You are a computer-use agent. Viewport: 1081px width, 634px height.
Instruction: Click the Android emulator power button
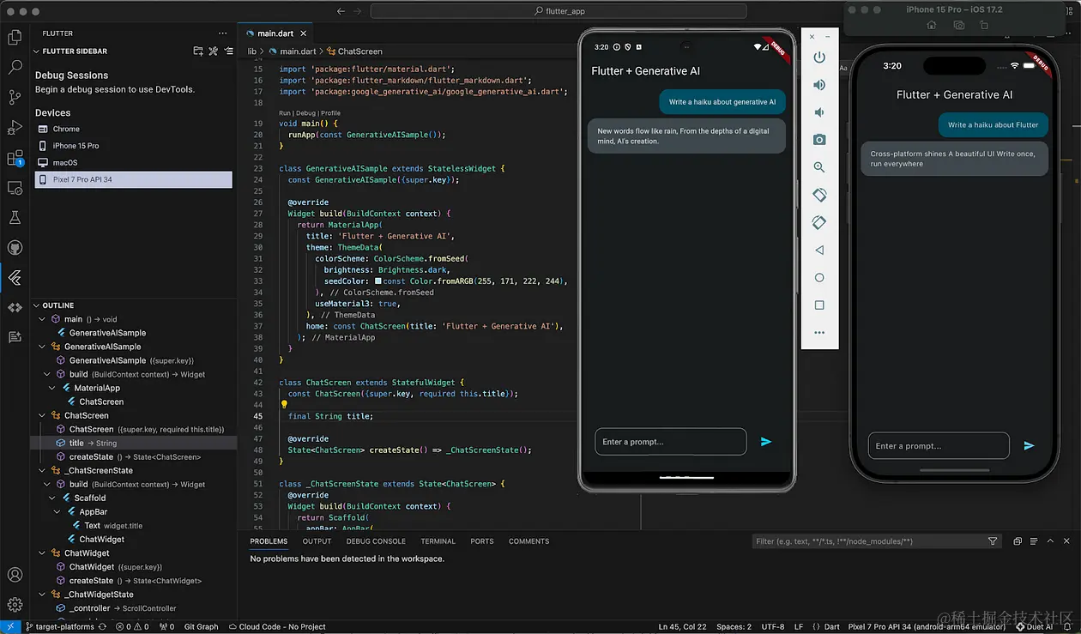[819, 57]
